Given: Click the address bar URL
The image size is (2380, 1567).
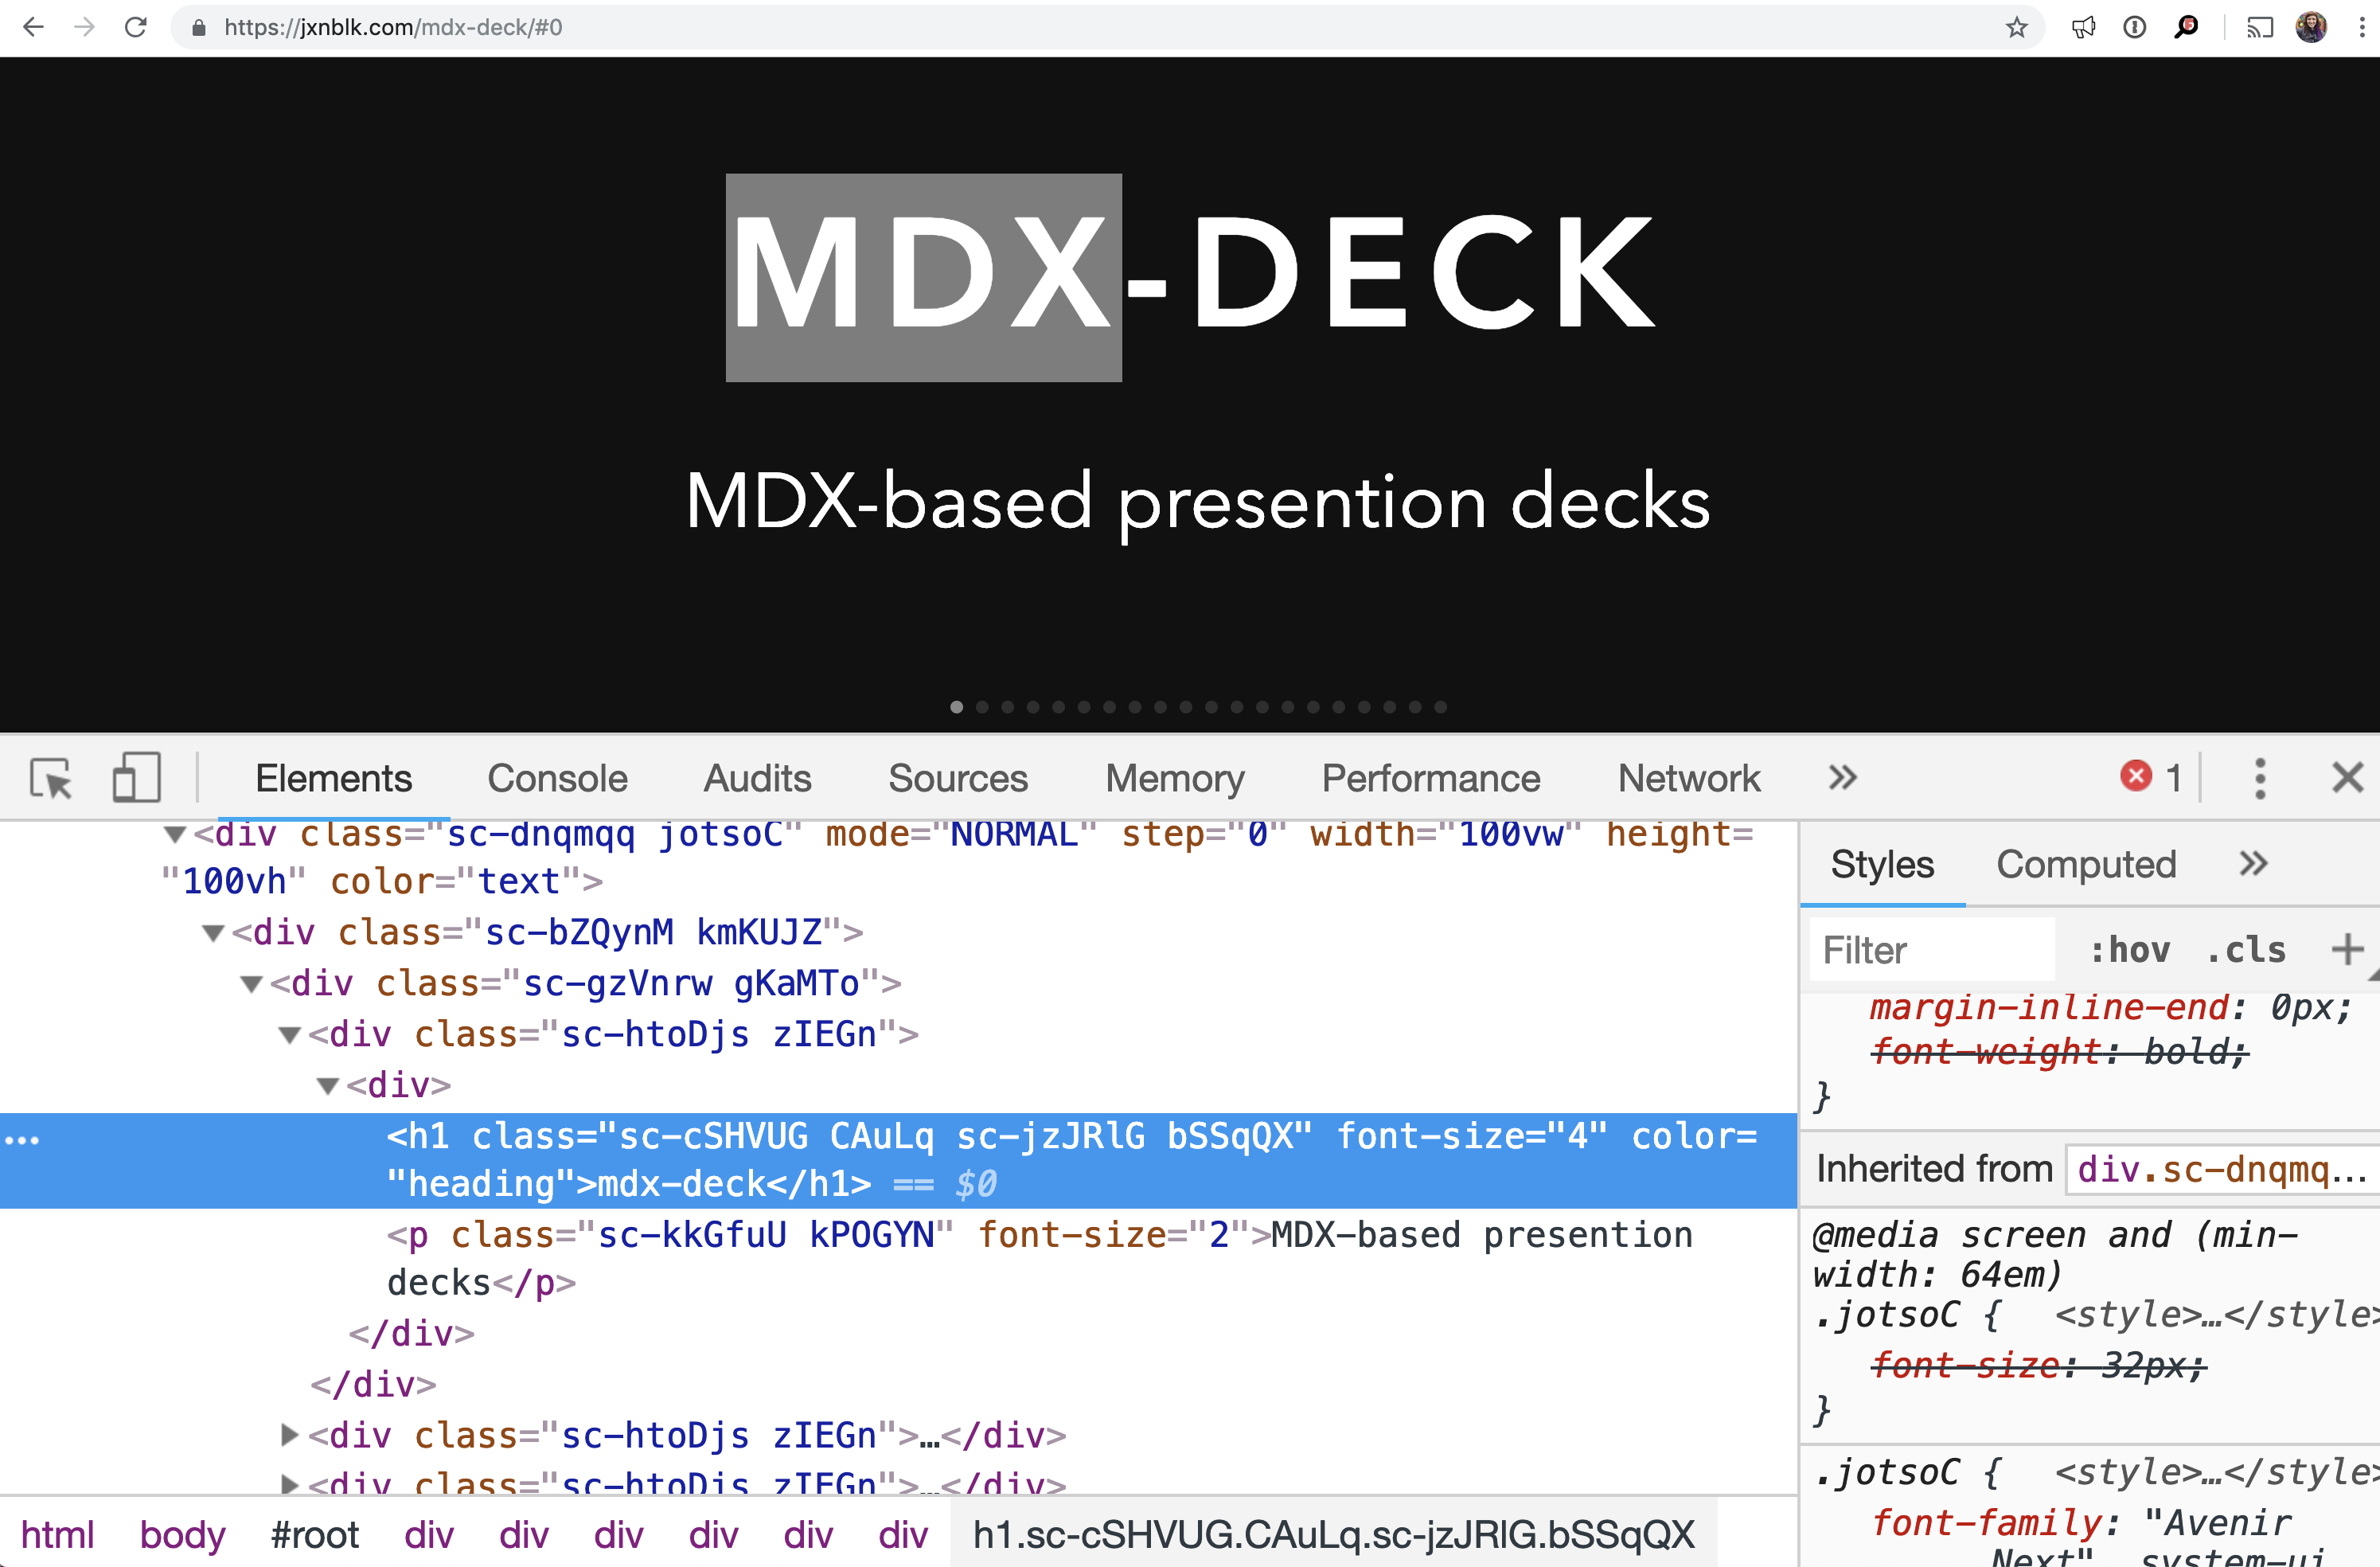Looking at the screenshot, I should click(x=393, y=27).
